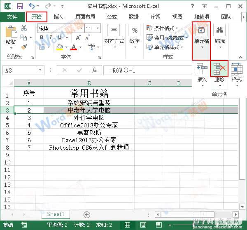Switch to the 插入 Insert tab

58,16
